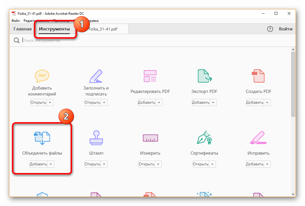The image size is (305, 206).
Task: Expand the dropdown arrow under Измерить
Action: pyautogui.click(x=158, y=164)
